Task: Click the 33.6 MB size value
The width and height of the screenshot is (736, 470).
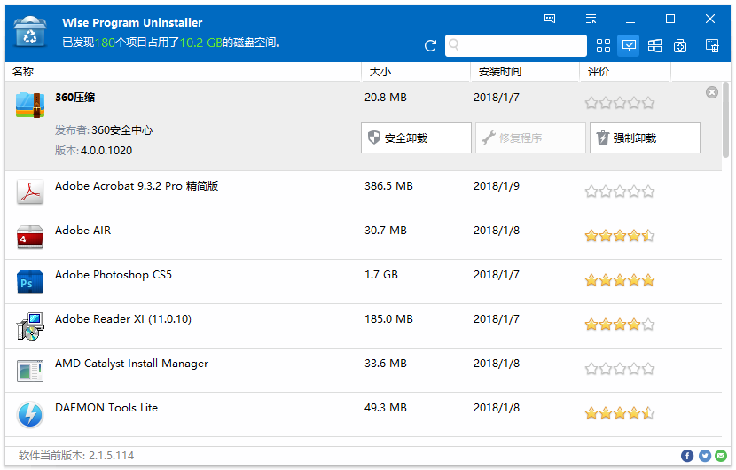Action: (x=386, y=364)
